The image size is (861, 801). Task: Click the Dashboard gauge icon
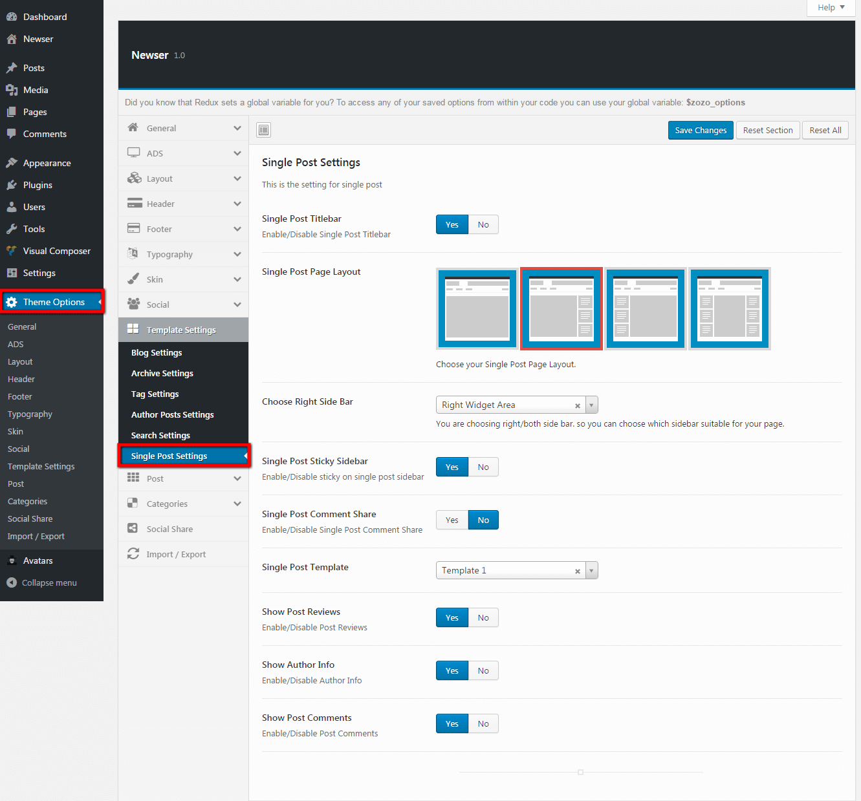12,17
